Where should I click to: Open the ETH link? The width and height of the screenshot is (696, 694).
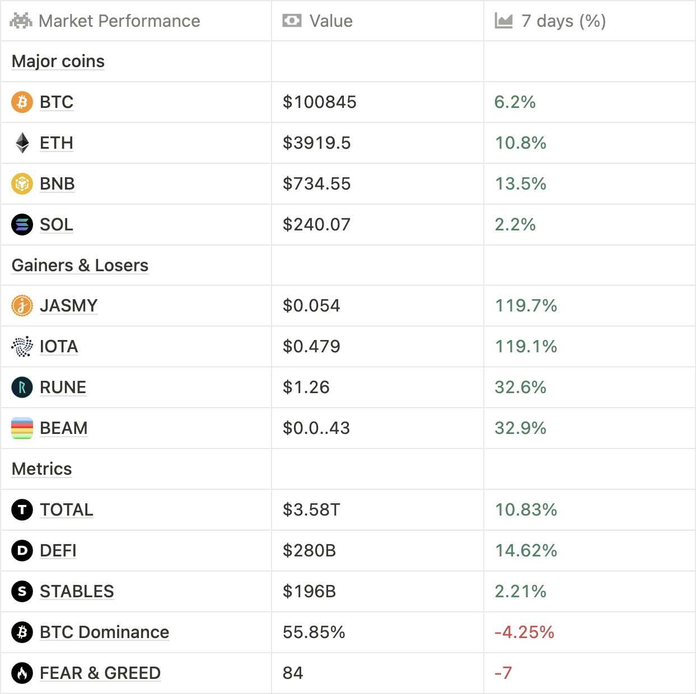pyautogui.click(x=57, y=143)
